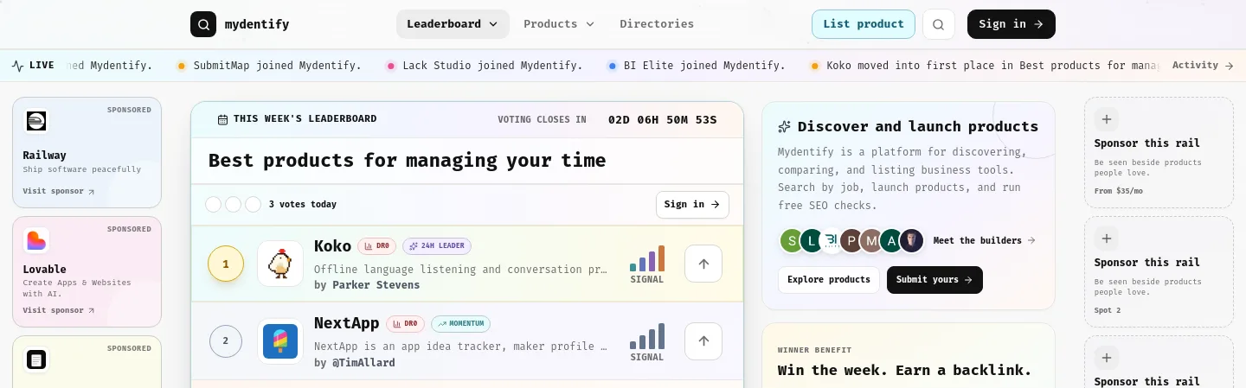1246x388 pixels.
Task: Click Sponsor this rail on 'From $35/mo' card
Action: click(x=1147, y=143)
